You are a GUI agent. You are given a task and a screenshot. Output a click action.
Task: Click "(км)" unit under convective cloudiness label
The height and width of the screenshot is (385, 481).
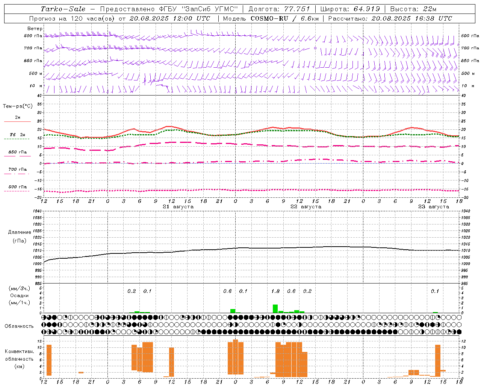19,366
